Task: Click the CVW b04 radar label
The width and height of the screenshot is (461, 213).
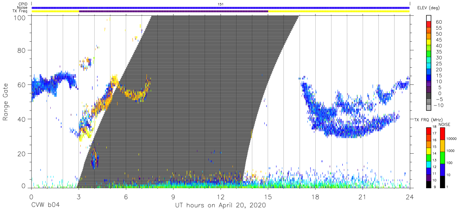Action: (x=46, y=205)
